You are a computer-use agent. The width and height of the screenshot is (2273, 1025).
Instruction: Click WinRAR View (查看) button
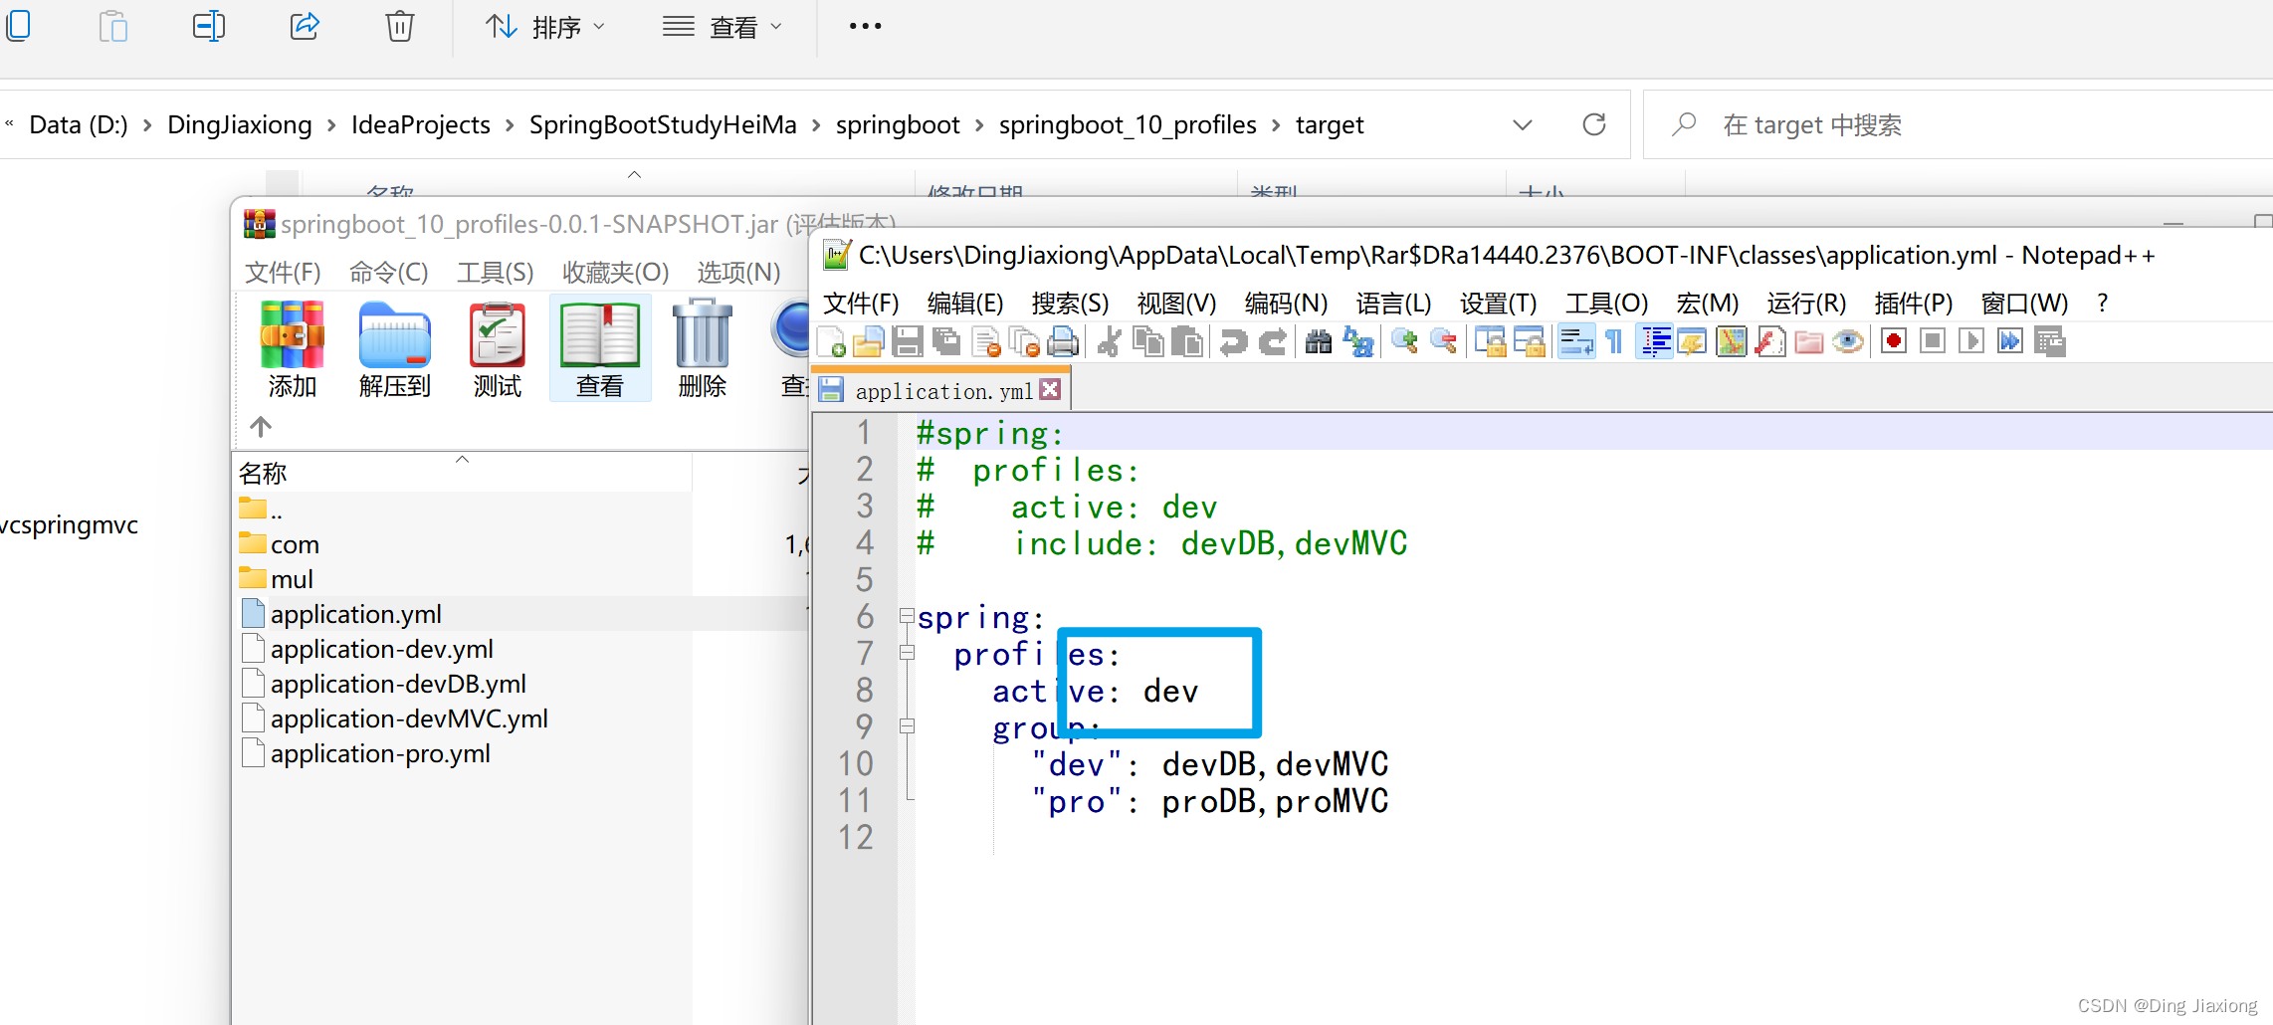coord(600,349)
